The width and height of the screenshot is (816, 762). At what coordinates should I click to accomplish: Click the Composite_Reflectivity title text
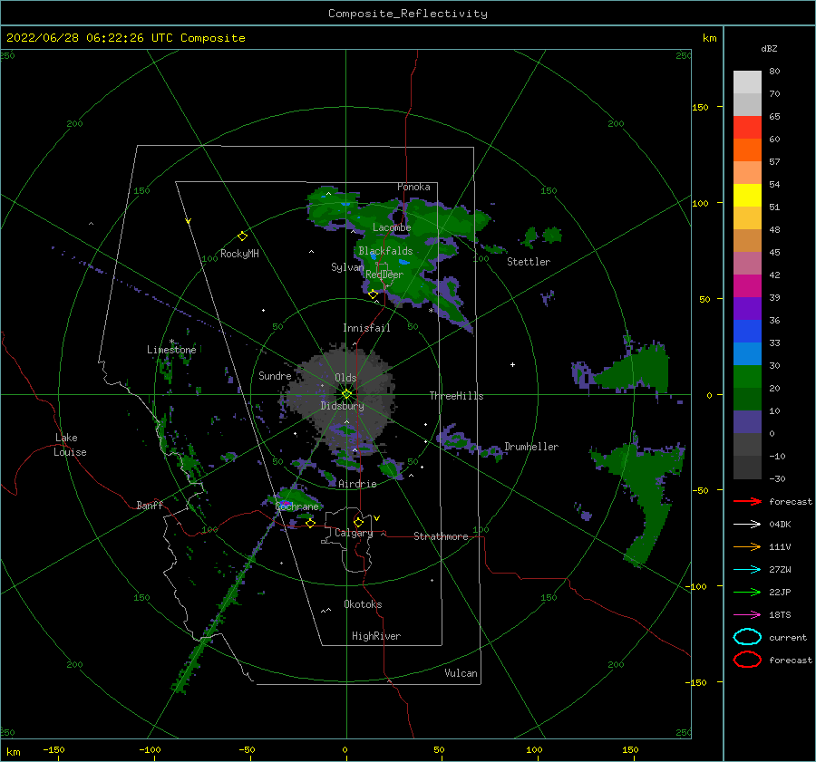(408, 14)
